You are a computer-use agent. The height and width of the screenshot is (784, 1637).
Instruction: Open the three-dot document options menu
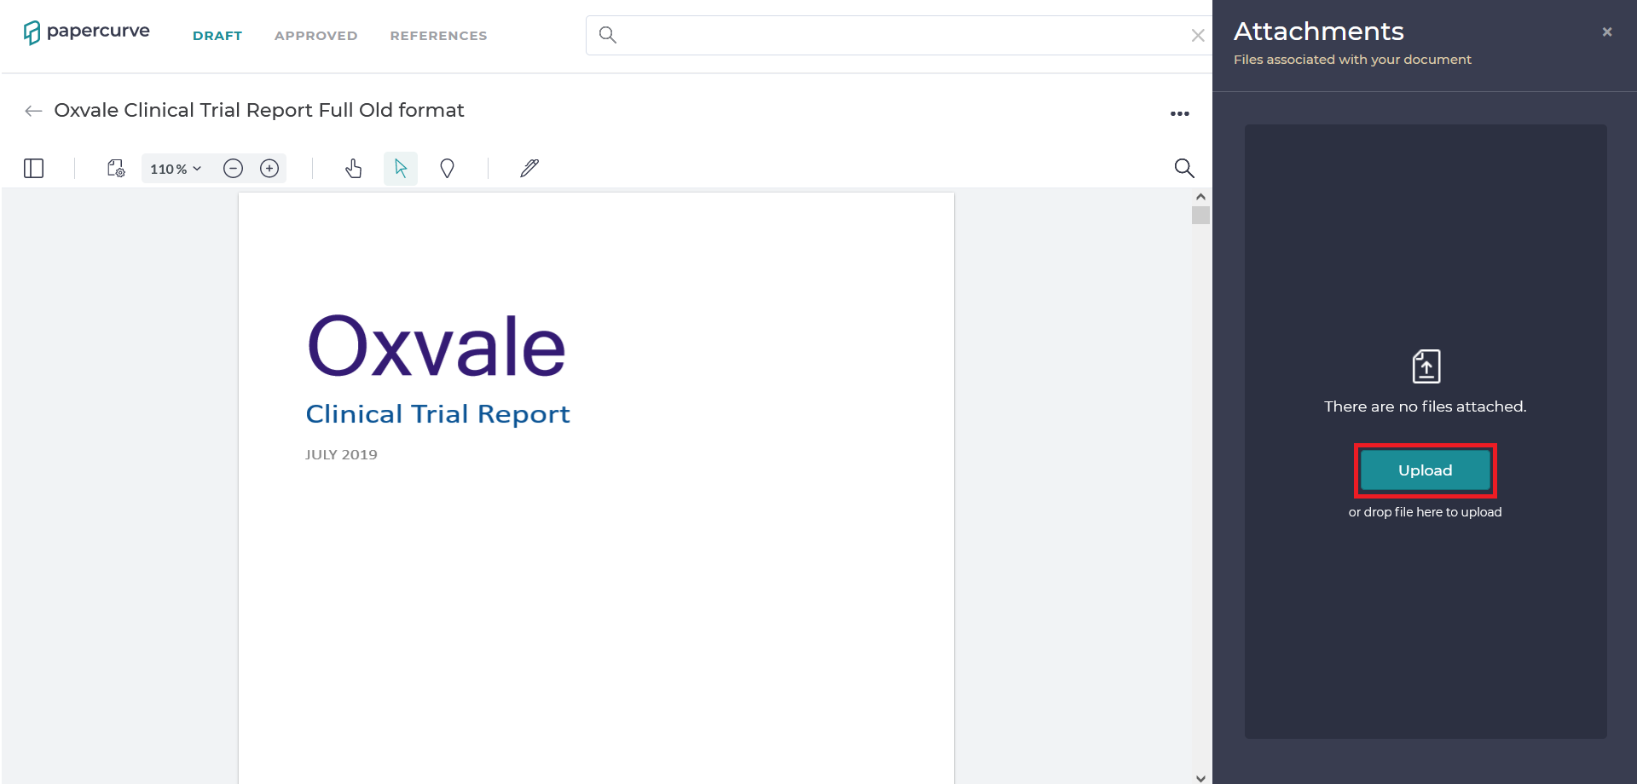(1180, 113)
